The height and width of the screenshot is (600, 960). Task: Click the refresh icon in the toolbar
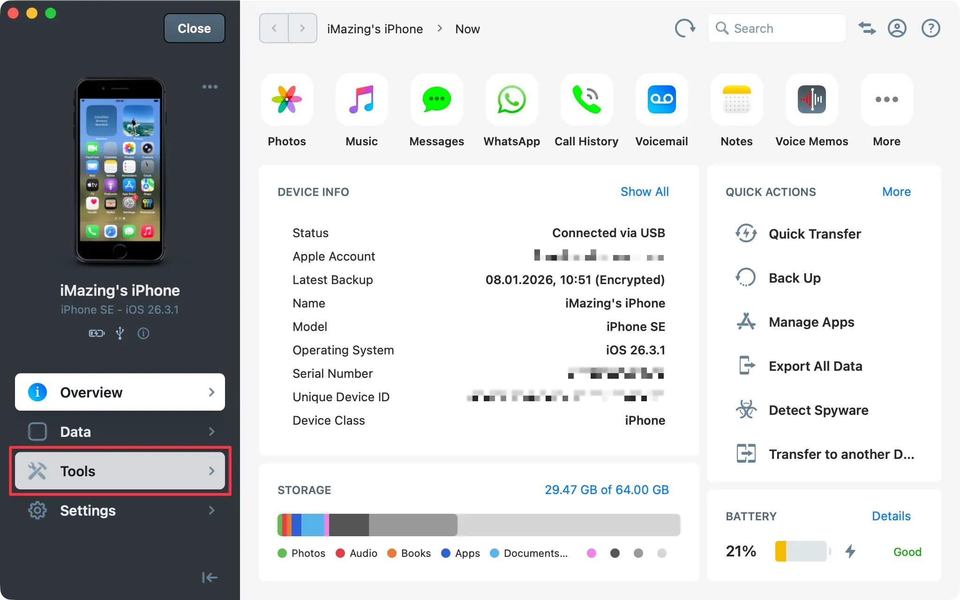pyautogui.click(x=685, y=29)
